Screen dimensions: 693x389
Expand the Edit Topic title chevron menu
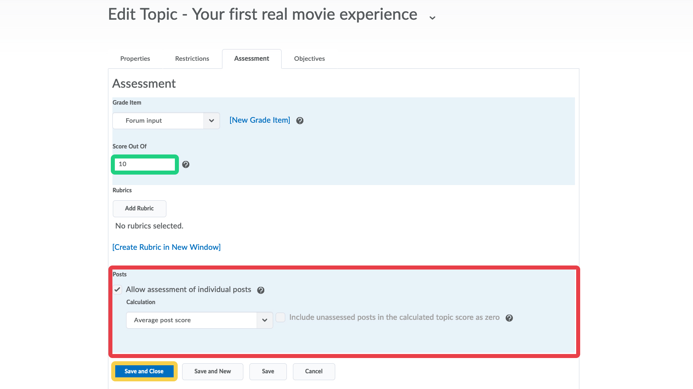[x=432, y=18]
